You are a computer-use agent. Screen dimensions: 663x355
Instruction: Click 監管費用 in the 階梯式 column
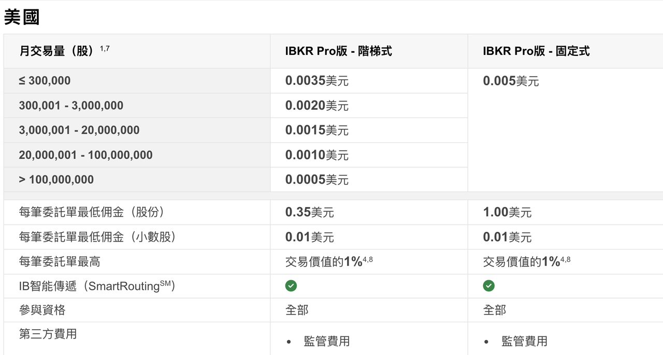327,341
